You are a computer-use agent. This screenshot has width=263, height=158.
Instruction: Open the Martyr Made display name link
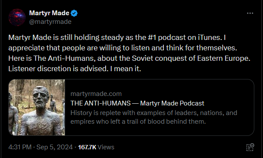pos(49,13)
